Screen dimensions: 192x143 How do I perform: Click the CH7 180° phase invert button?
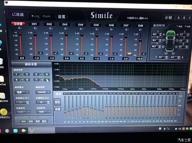(129, 54)
